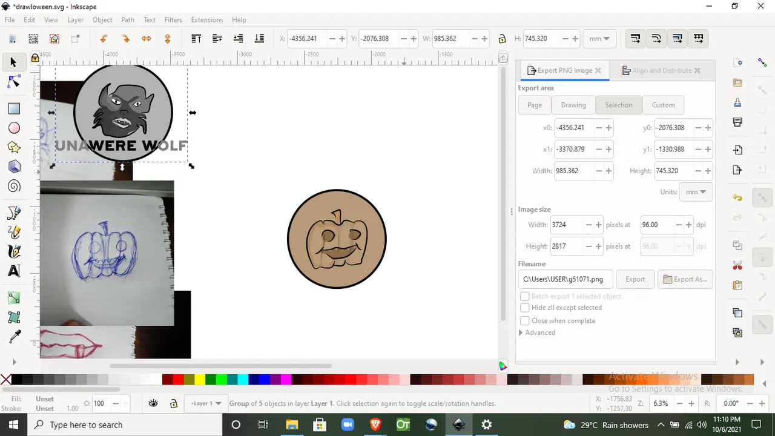Toggle the width/height lock ratio

(502, 39)
